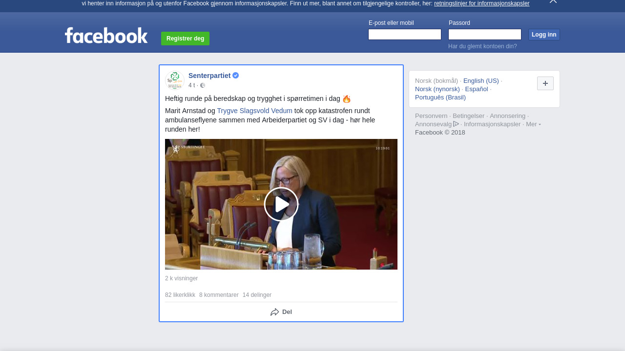Focus the E-post eller mobil field
Viewport: 625px width, 351px height.
[x=405, y=35]
